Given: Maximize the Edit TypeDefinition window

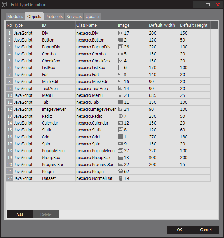Looking at the screenshot, I should [x=208, y=4].
